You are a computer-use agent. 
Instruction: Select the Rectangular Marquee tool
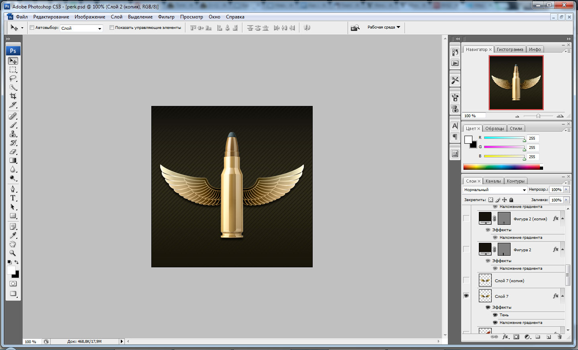tap(13, 70)
